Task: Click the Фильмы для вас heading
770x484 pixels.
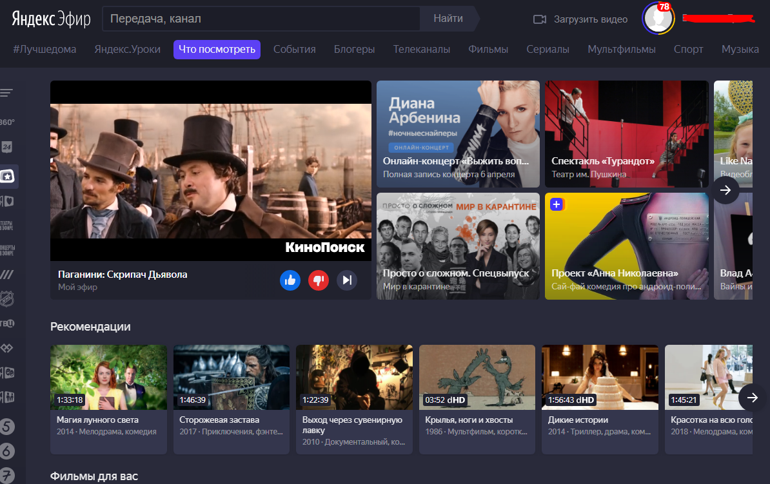Action: coord(94,476)
